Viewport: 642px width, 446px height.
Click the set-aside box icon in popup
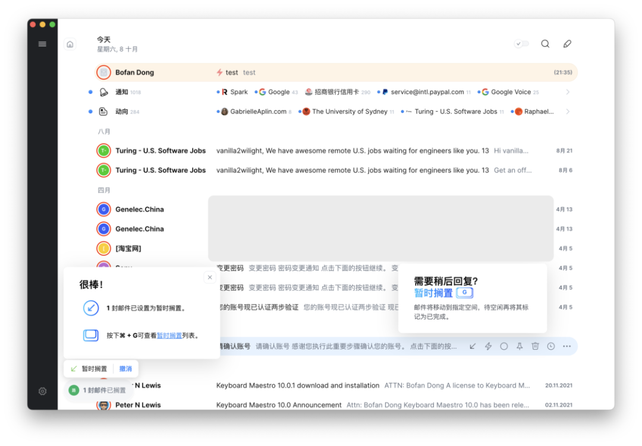pos(91,336)
